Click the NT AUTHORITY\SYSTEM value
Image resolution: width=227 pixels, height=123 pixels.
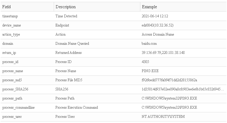163,117
